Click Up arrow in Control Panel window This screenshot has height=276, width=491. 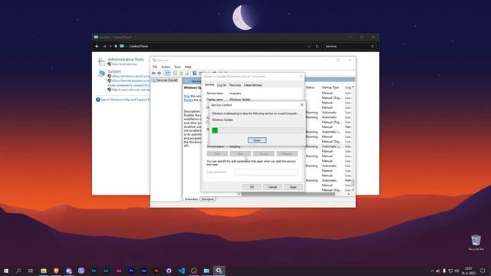pos(116,46)
